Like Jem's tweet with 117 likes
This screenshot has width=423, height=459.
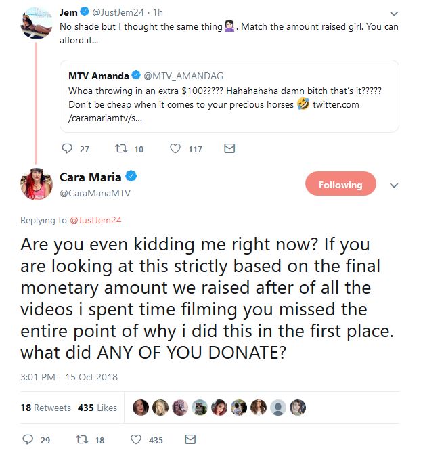coord(175,148)
